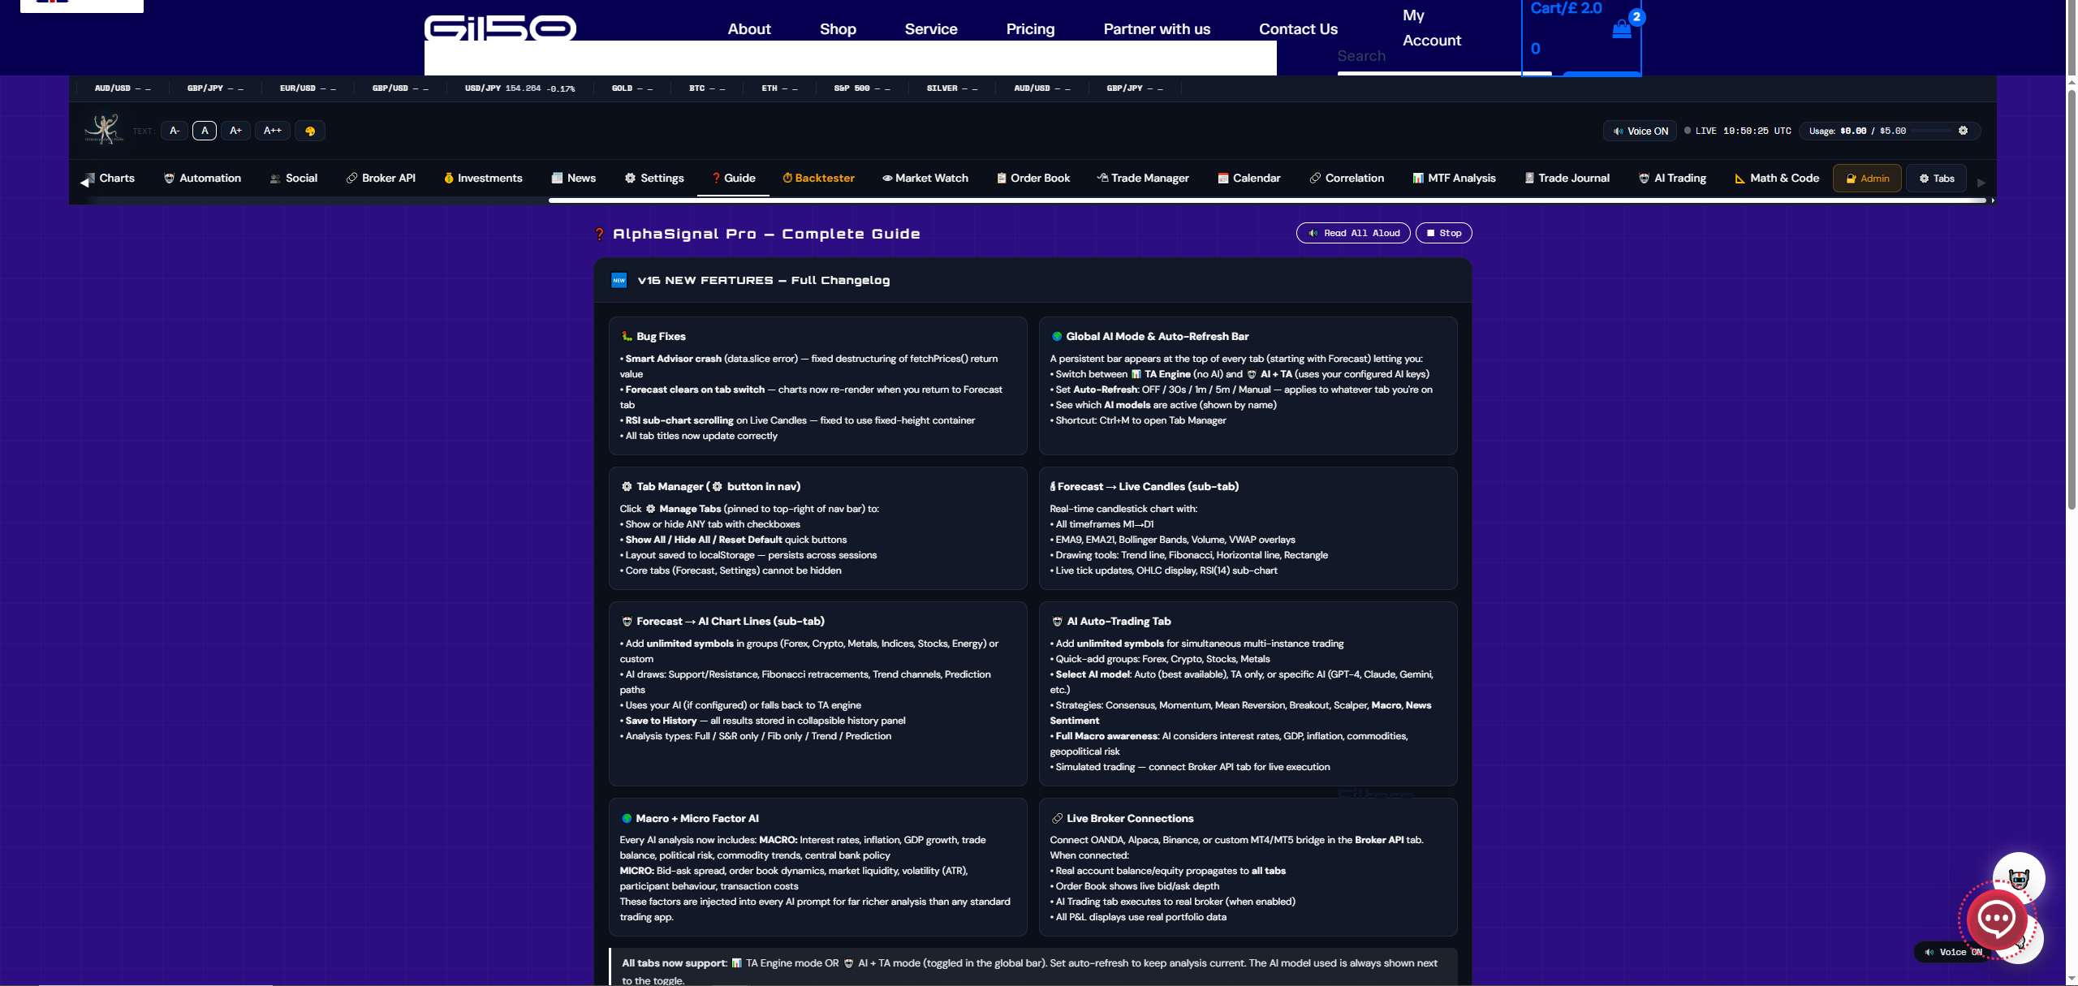Click the octopus logo in header

(104, 130)
